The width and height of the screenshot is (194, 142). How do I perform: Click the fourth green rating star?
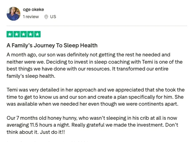tap(30, 34)
